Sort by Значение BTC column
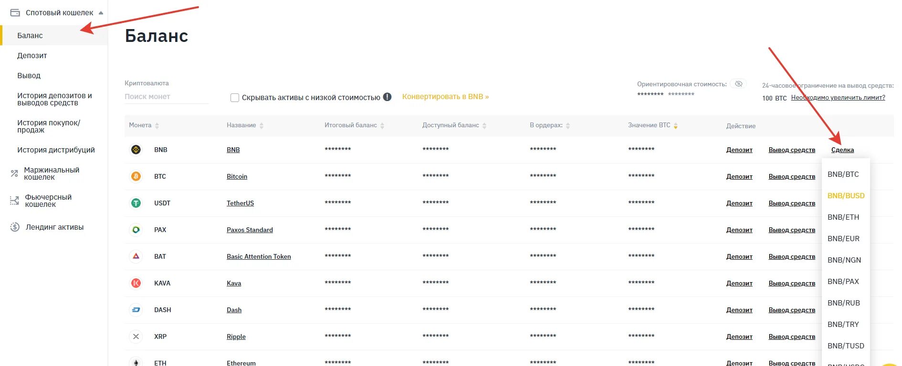902x366 pixels. [676, 125]
